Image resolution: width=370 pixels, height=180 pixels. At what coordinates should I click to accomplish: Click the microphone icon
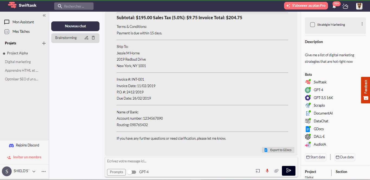(267, 171)
